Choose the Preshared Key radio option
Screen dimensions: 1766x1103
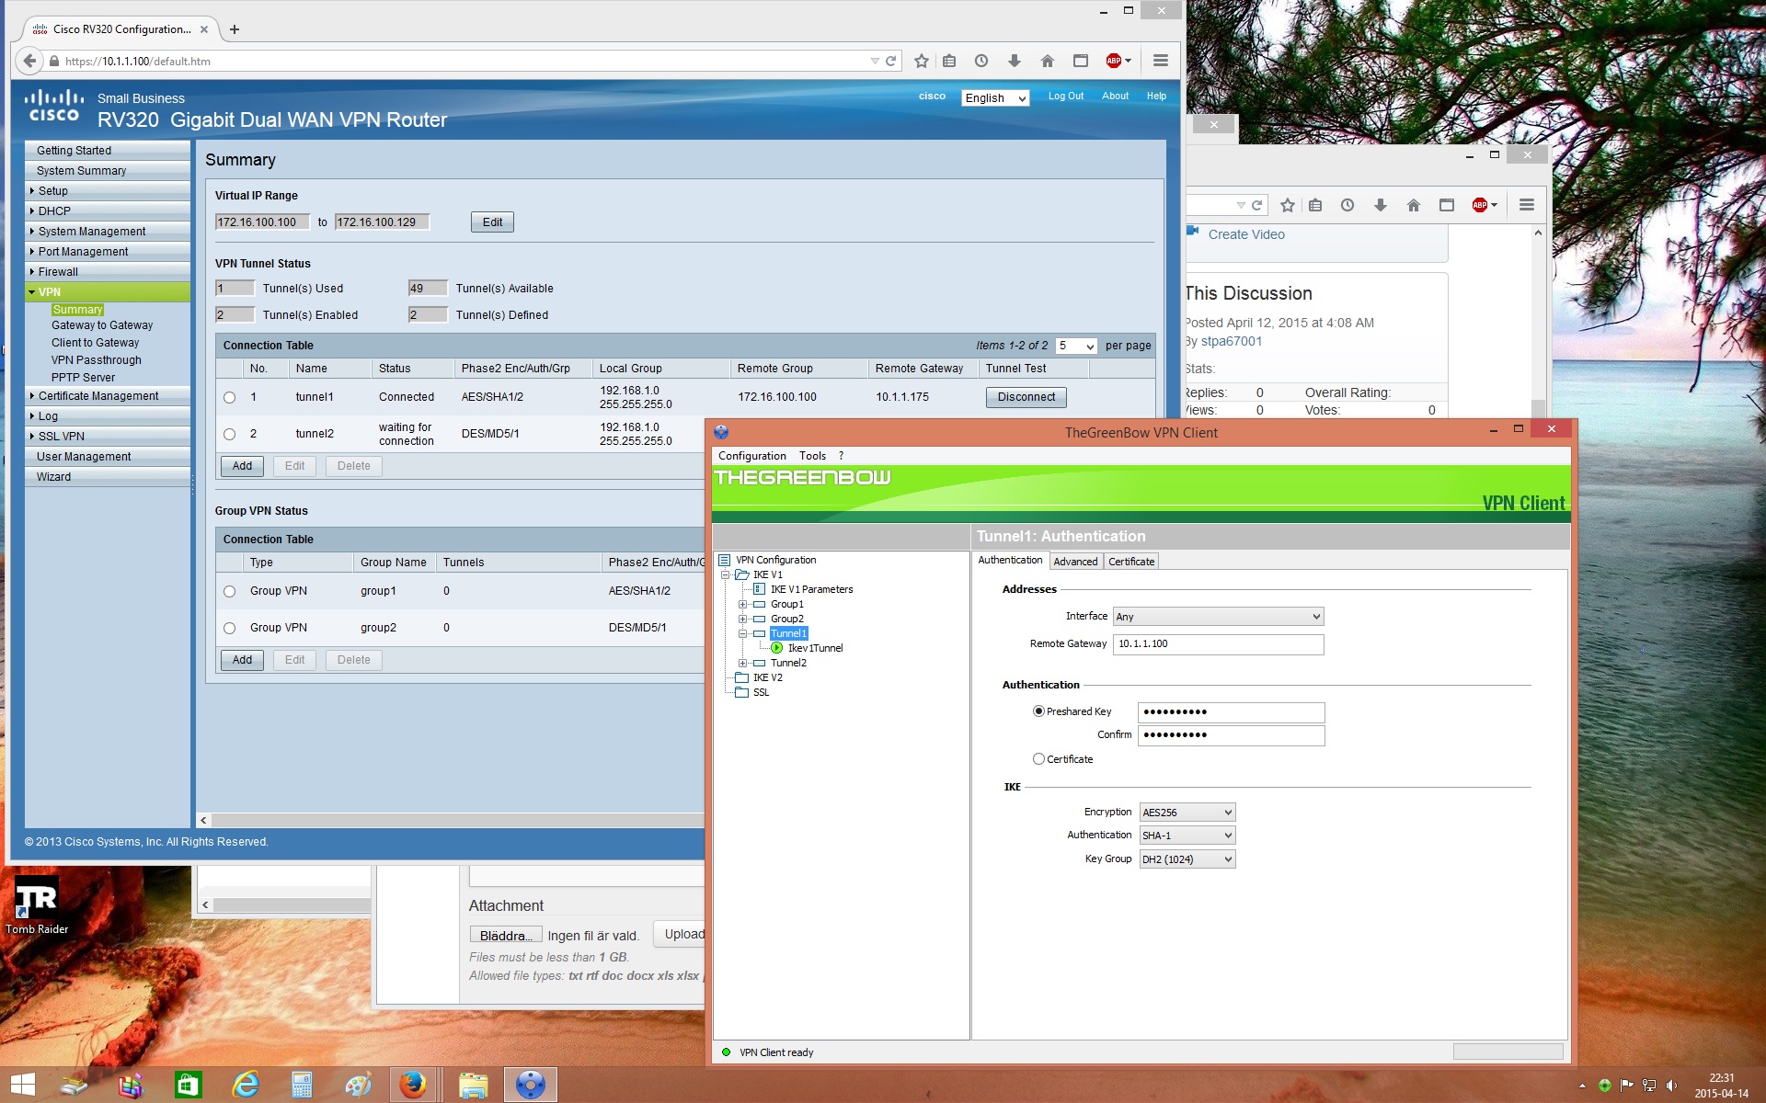click(1038, 711)
